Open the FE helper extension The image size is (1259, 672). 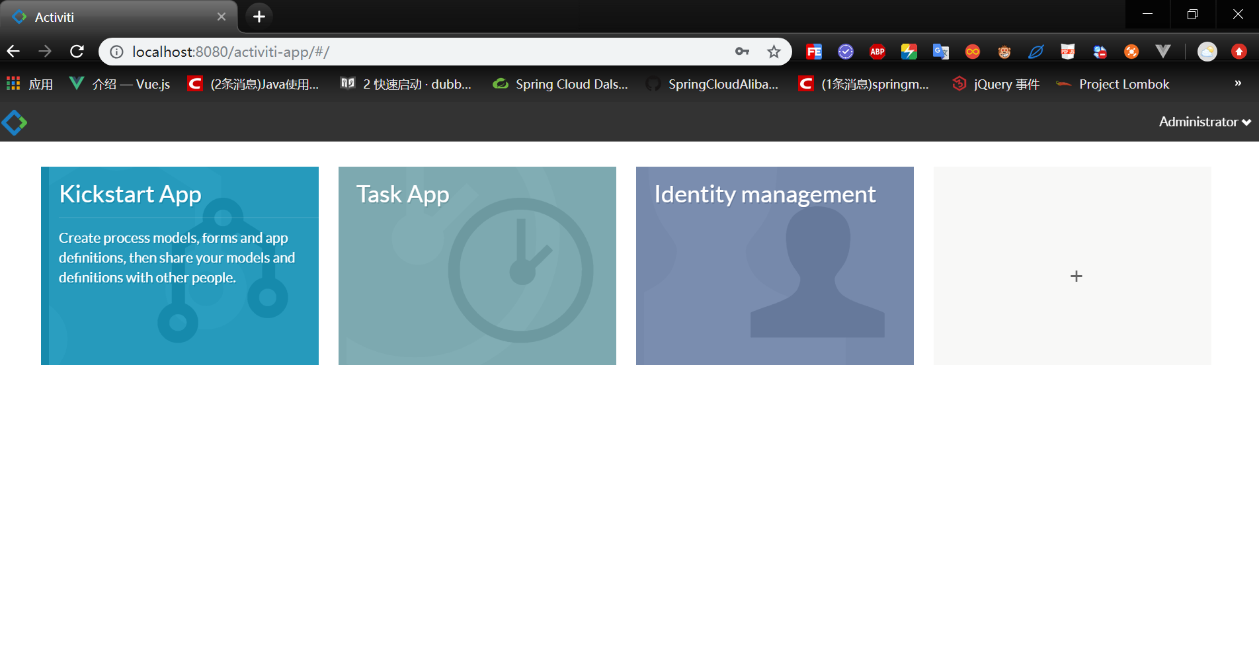tap(814, 52)
